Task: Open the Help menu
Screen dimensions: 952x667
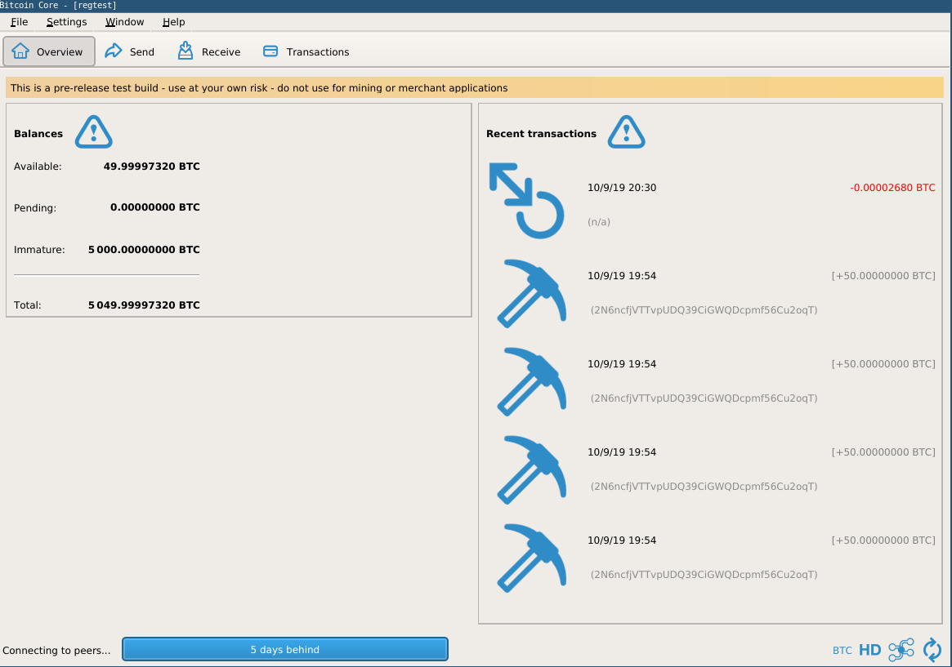Action: click(173, 22)
